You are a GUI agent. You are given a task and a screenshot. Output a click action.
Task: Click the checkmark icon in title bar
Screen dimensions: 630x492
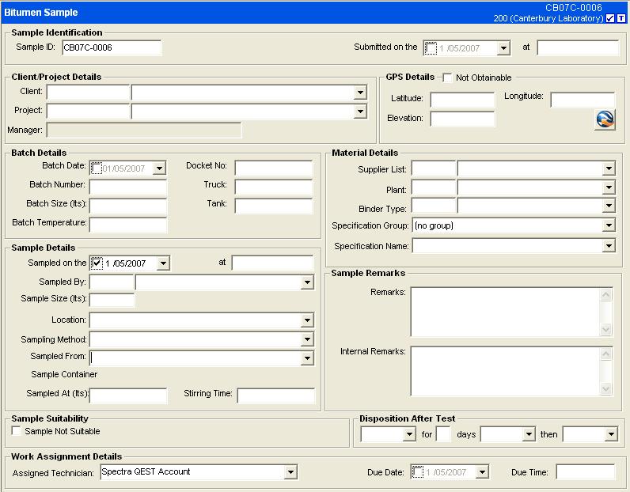coord(610,18)
